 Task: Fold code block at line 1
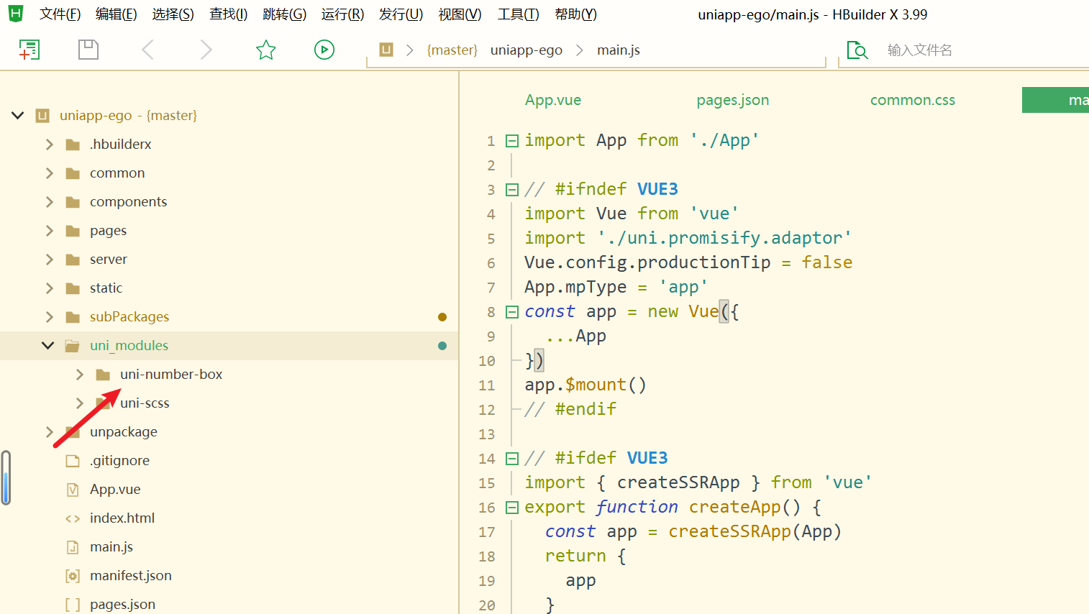click(x=512, y=141)
